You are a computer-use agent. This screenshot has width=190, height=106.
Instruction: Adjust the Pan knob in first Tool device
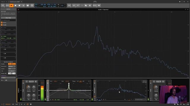coord(28,95)
